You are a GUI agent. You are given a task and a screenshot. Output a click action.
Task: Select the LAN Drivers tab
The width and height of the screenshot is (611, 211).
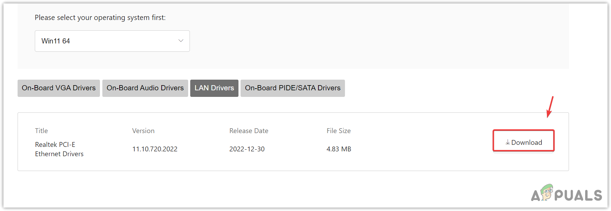click(x=214, y=88)
